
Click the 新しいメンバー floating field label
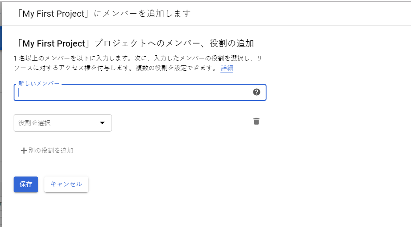click(x=39, y=83)
